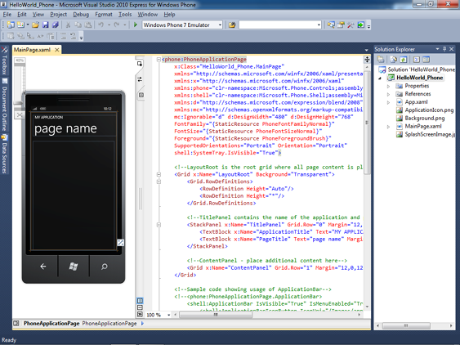460x345 pixels.
Task: Open the Windows Phone 7 Emulator dropdown
Action: tap(220, 25)
